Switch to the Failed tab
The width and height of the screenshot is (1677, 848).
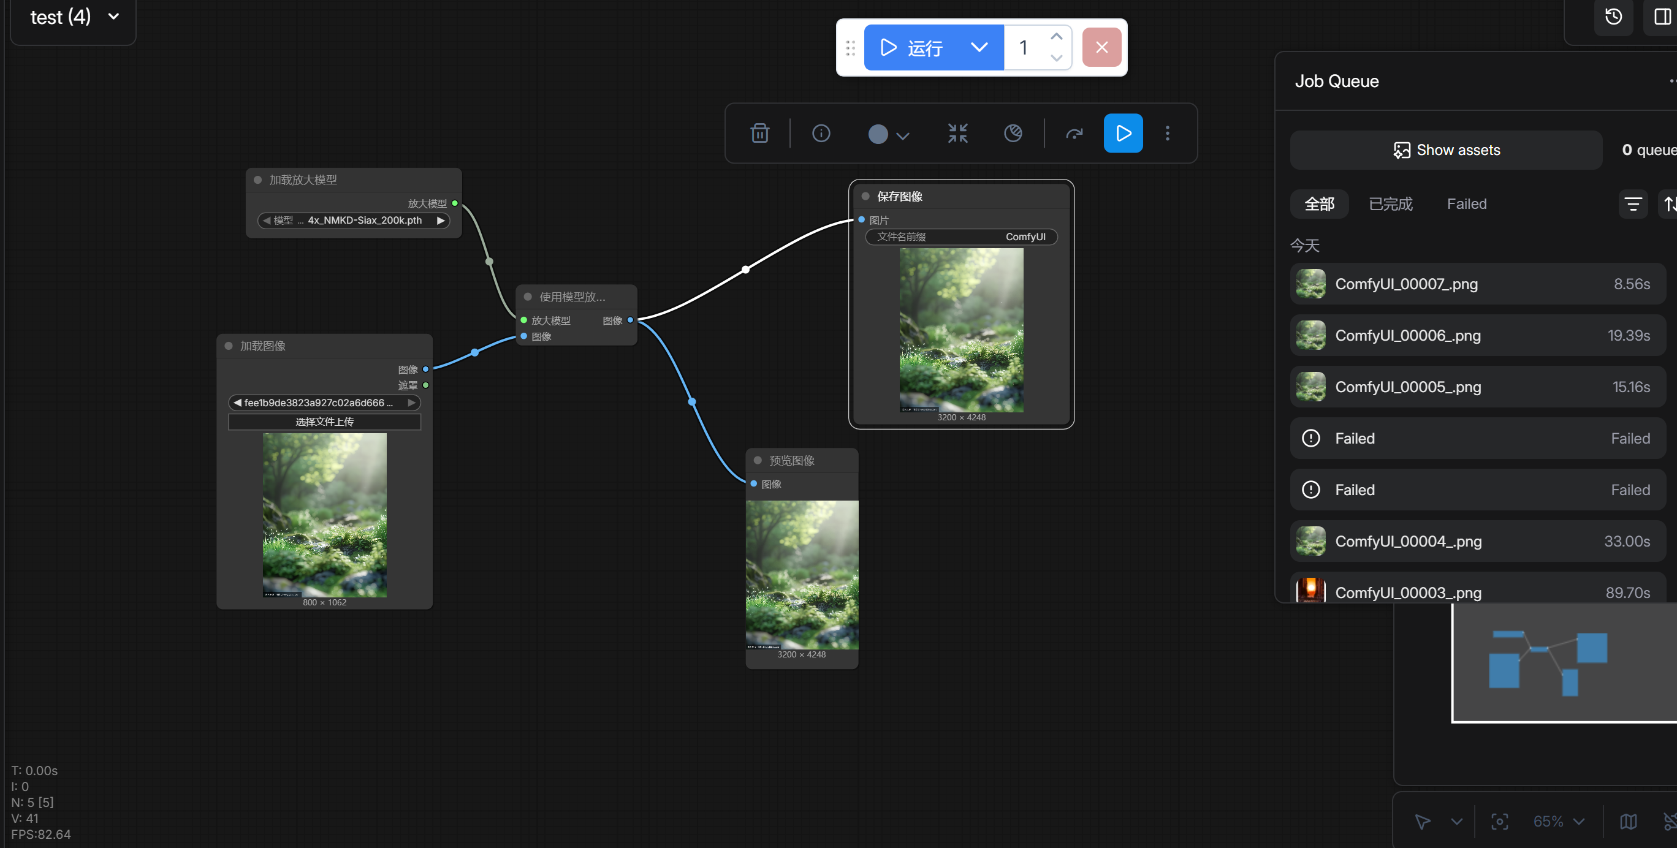tap(1466, 205)
